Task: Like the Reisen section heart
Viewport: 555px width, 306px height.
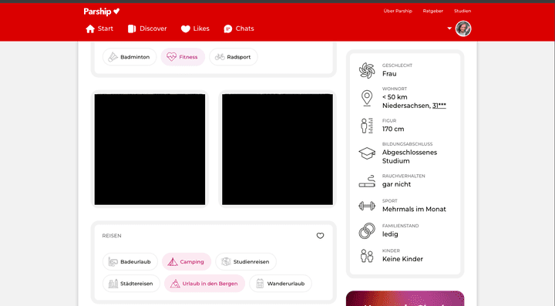Action: pyautogui.click(x=320, y=236)
